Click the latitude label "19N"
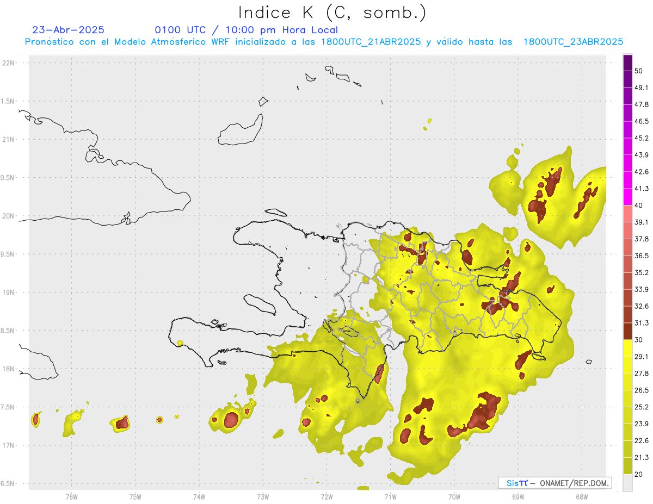653x504 pixels. tap(8, 293)
